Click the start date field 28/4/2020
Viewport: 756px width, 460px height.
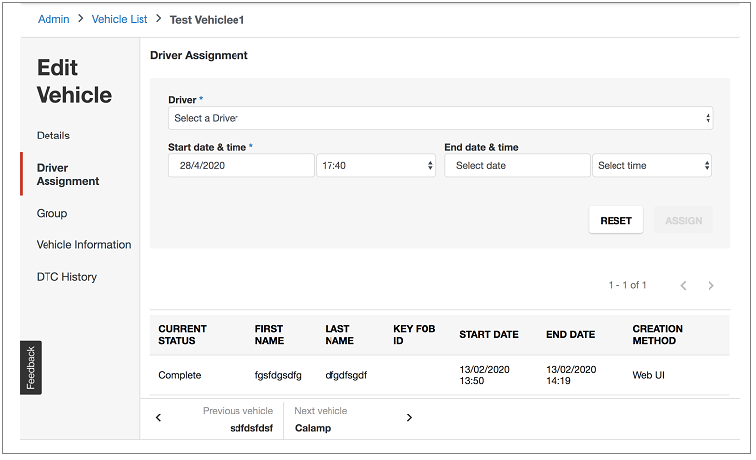[x=241, y=166]
